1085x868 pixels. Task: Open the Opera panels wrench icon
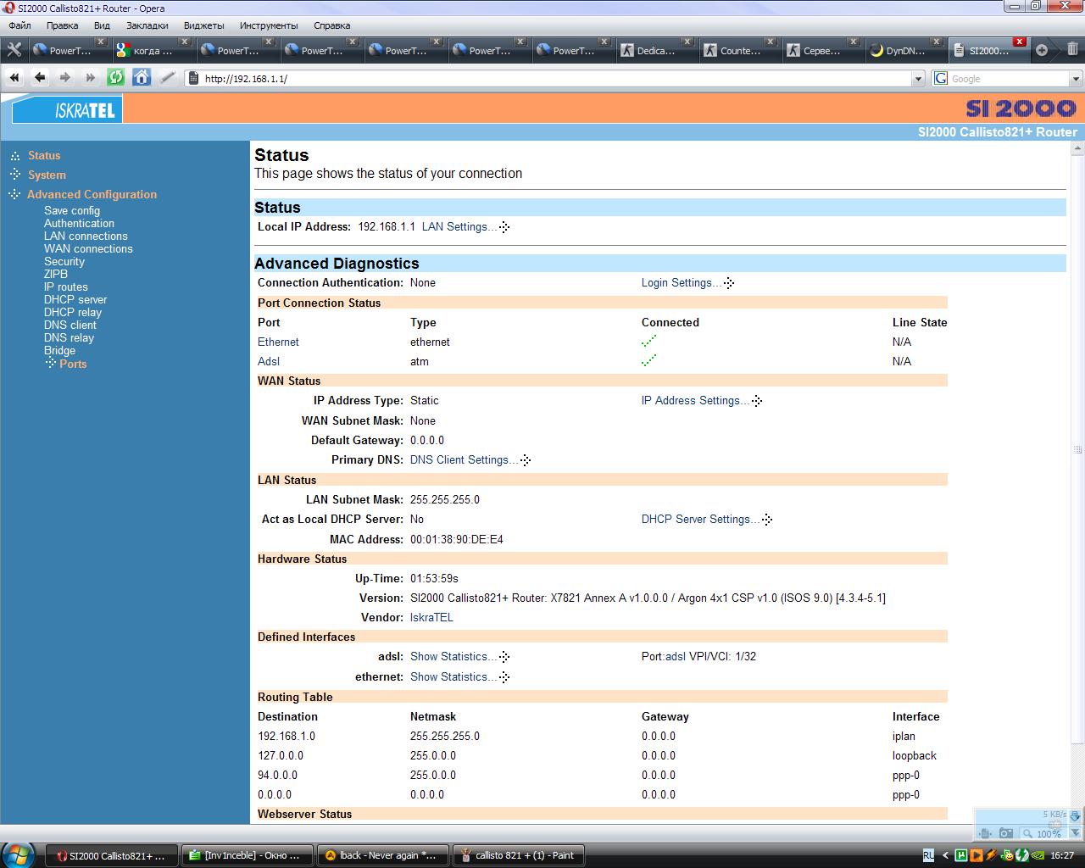[x=14, y=50]
